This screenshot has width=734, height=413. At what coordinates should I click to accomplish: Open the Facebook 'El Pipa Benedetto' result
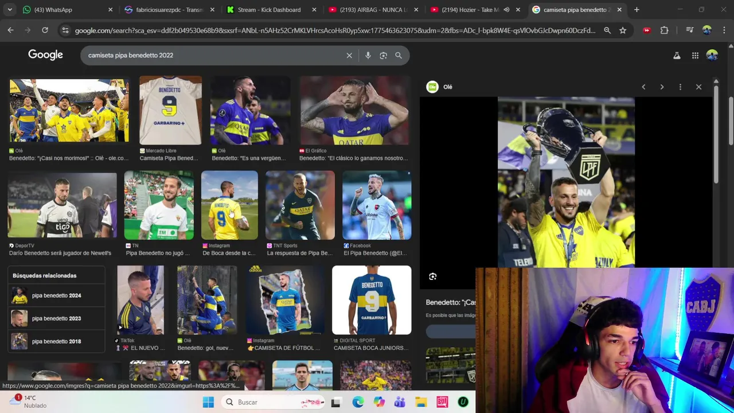click(x=377, y=205)
